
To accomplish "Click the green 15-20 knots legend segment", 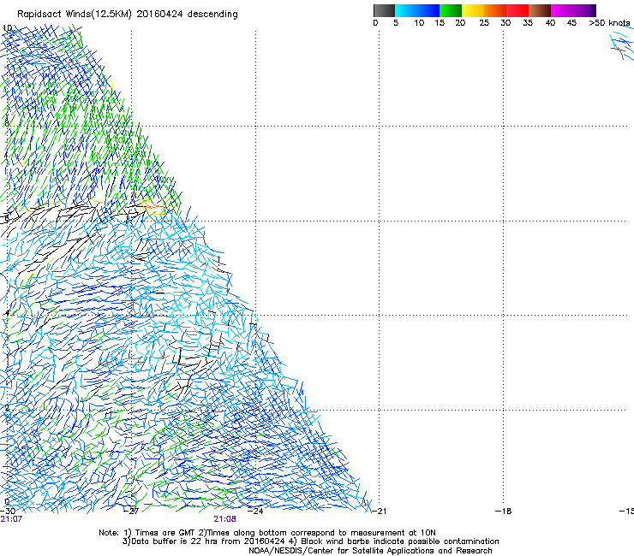I will [451, 10].
